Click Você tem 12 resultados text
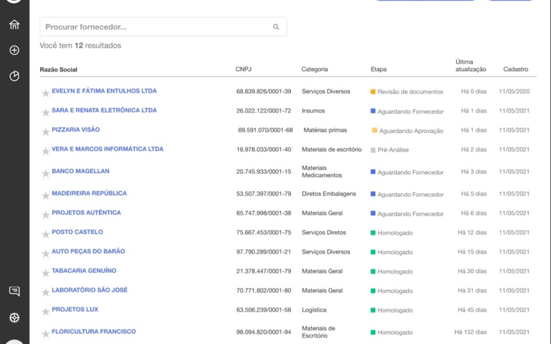 click(80, 45)
